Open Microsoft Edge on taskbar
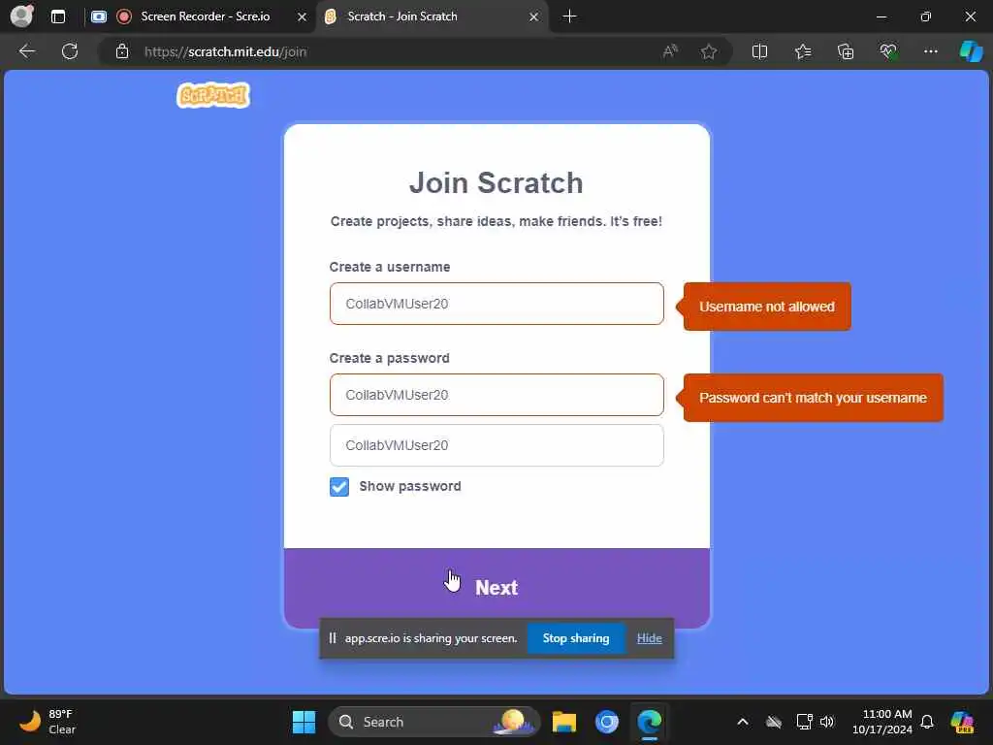This screenshot has width=993, height=745. coord(649,722)
